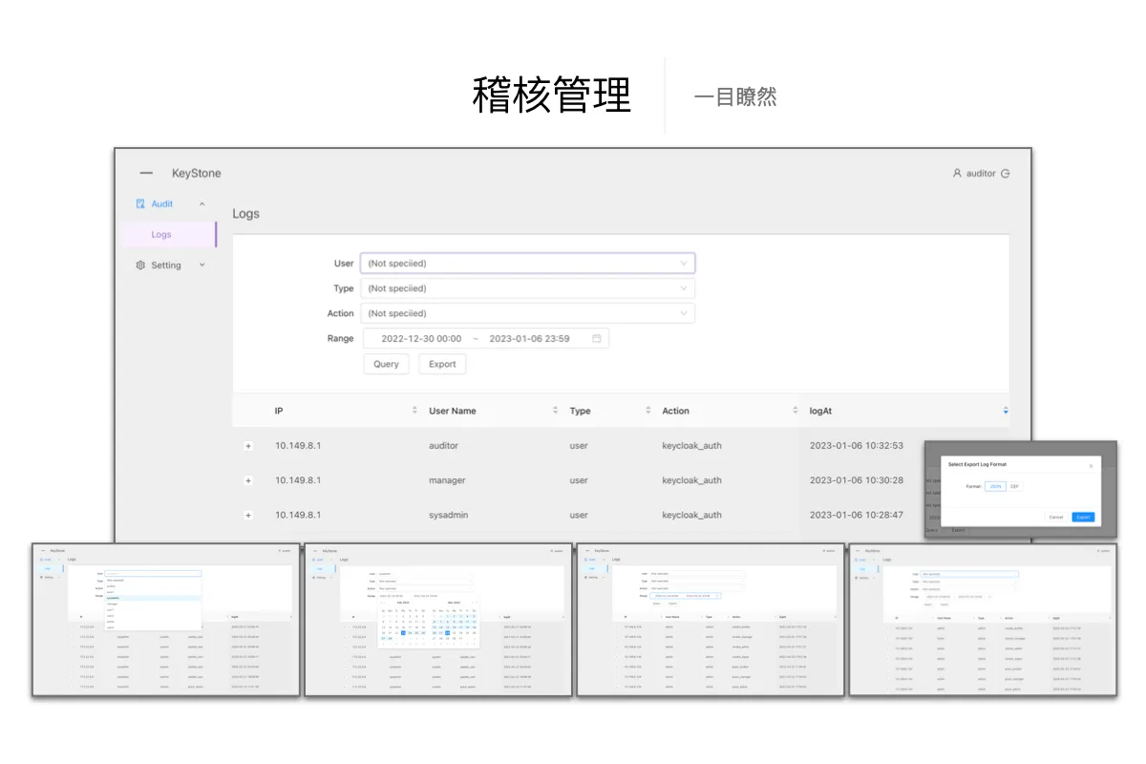
Task: Expand the Setting menu in the sidebar
Action: tap(170, 265)
